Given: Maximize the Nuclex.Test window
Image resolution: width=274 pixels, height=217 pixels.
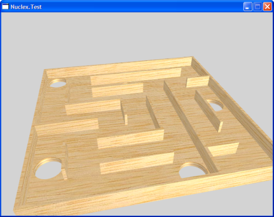Looking at the screenshot, I should 257,7.
